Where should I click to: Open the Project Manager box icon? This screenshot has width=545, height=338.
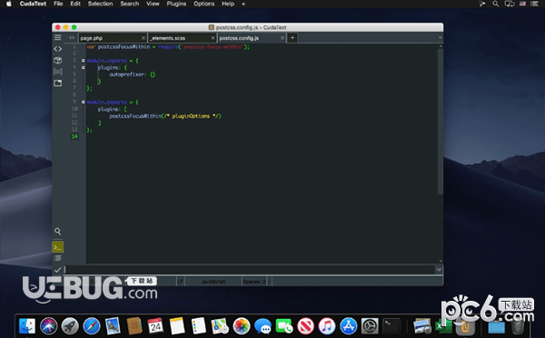(58, 61)
